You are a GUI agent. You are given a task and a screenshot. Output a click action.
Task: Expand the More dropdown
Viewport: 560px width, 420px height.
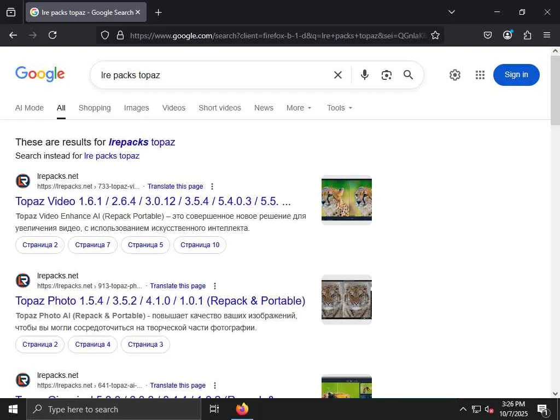[299, 108]
